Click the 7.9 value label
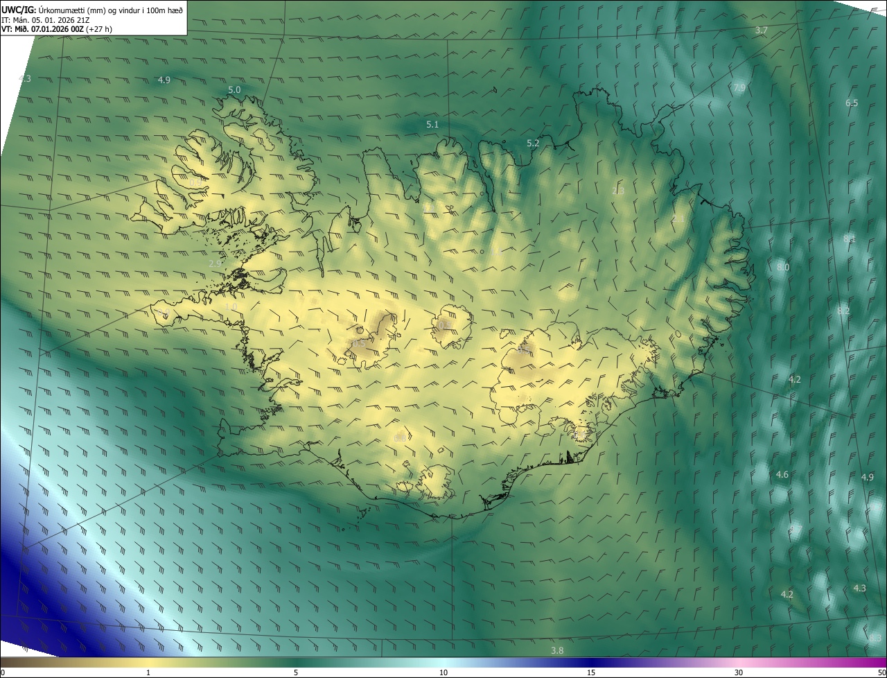This screenshot has height=678, width=887. pyautogui.click(x=739, y=88)
